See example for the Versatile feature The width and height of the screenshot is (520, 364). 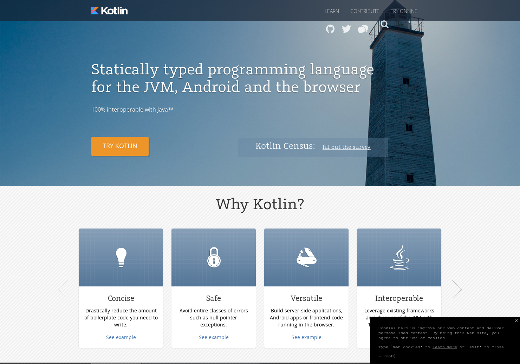pyautogui.click(x=306, y=337)
